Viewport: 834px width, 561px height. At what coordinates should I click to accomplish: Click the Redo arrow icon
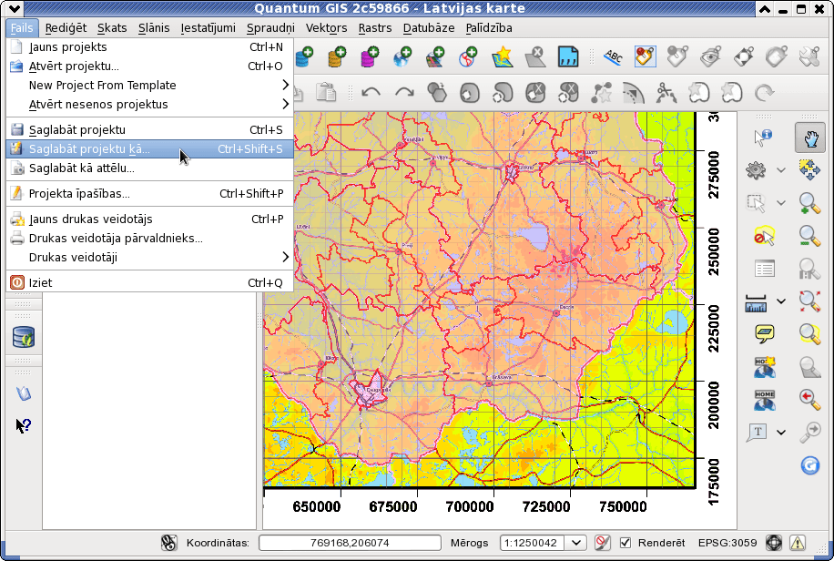tap(404, 93)
